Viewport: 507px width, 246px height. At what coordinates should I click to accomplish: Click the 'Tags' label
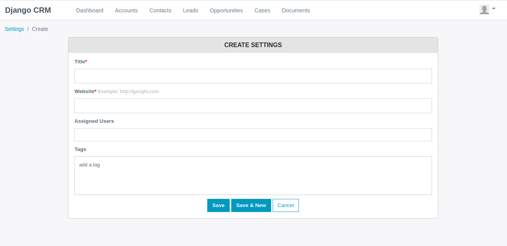click(80, 149)
